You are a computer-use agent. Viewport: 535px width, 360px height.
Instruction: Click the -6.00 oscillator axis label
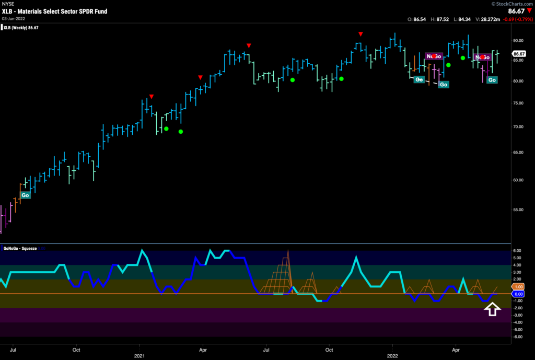pos(518,337)
